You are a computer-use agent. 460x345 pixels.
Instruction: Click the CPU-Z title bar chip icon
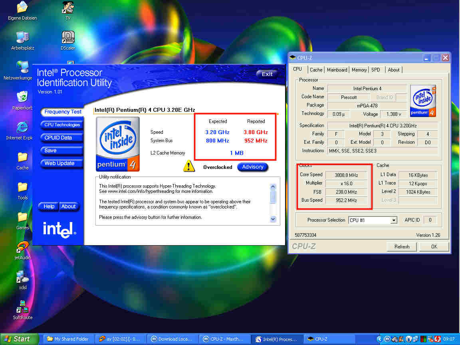[292, 57]
